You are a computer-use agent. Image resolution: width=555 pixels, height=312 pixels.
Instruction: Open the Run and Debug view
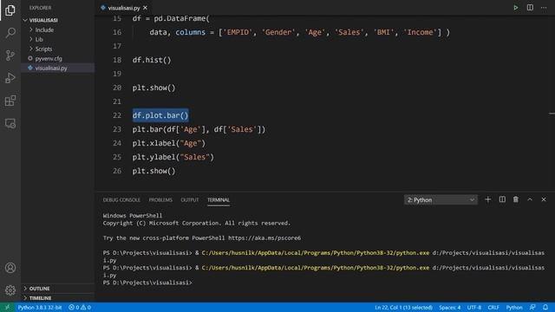click(10, 78)
